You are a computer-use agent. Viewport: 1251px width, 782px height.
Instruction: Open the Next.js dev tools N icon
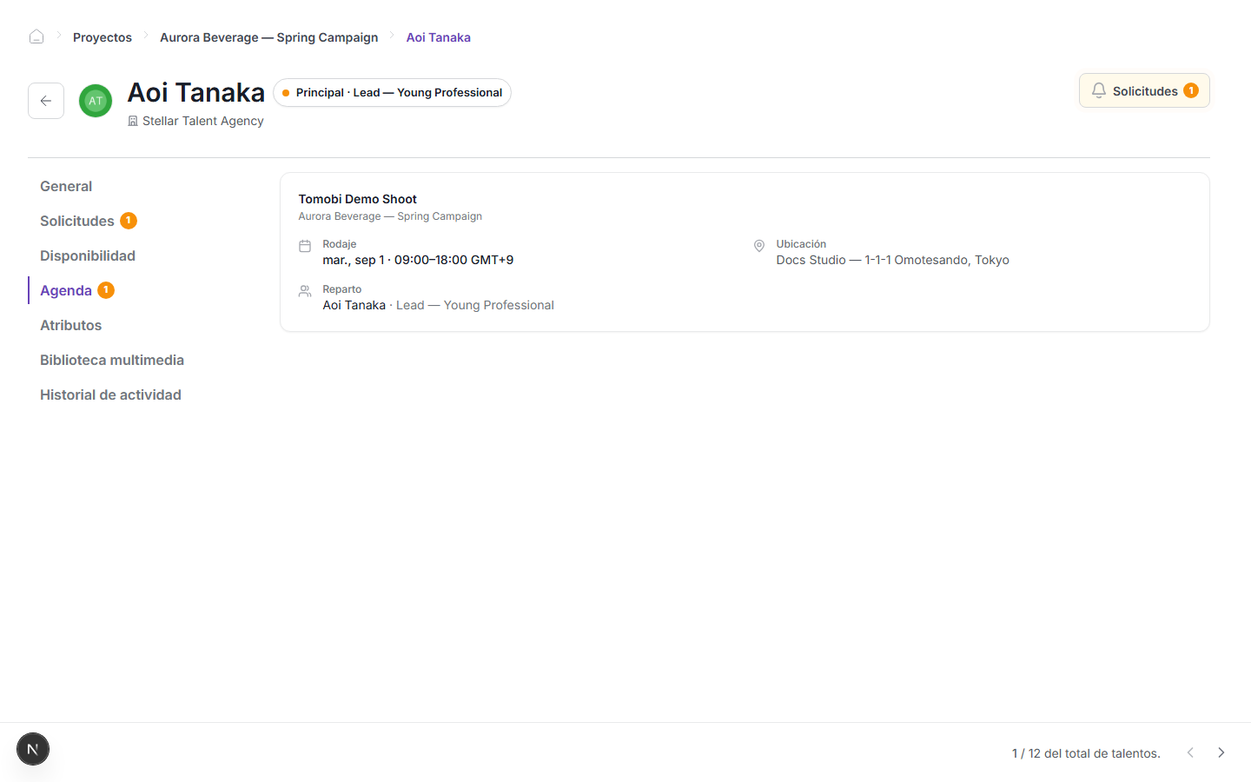(x=33, y=749)
